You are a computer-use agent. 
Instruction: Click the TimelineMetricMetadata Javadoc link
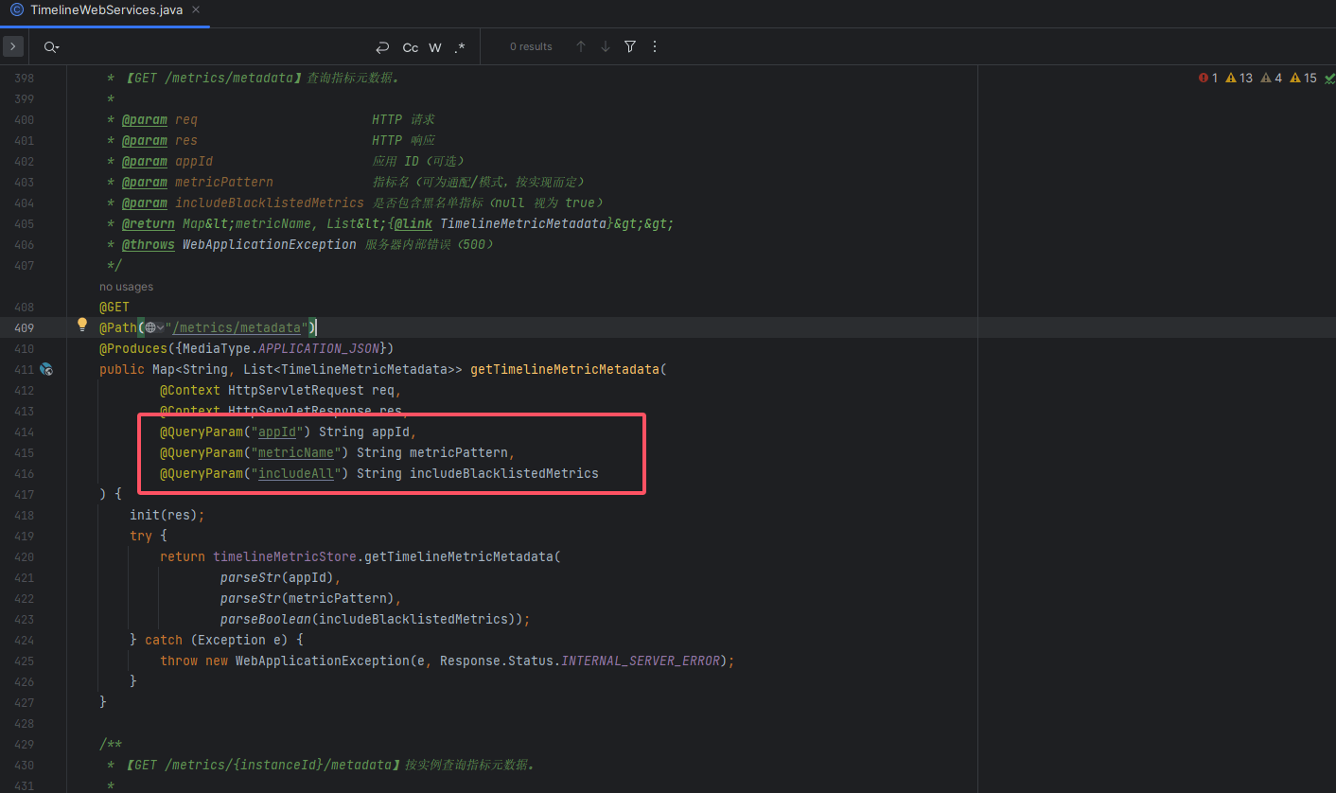522,224
